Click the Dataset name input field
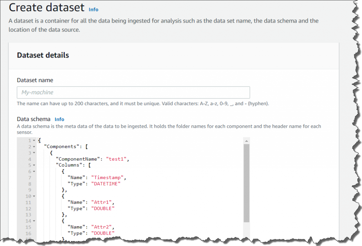Image resolution: width=362 pixels, height=246 pixels. [x=133, y=92]
